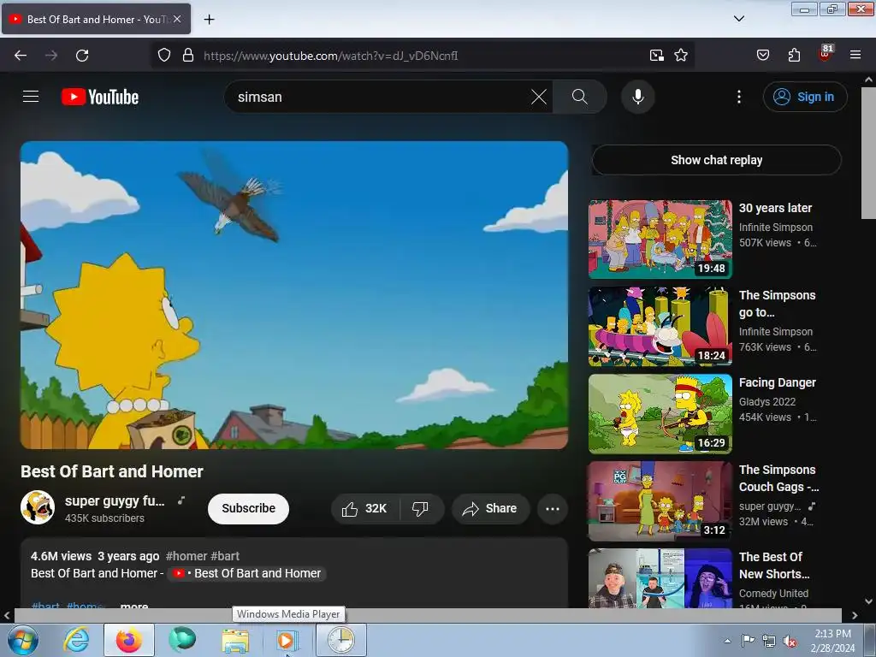876x657 pixels.
Task: Click scrollbar down arrow at right
Action: point(868,601)
